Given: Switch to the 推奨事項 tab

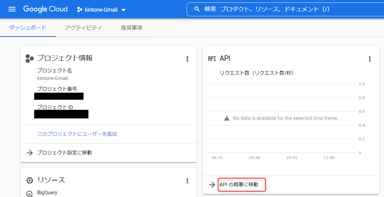Looking at the screenshot, I should click(131, 28).
